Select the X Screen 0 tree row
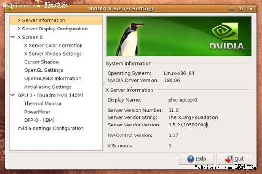 (30, 37)
